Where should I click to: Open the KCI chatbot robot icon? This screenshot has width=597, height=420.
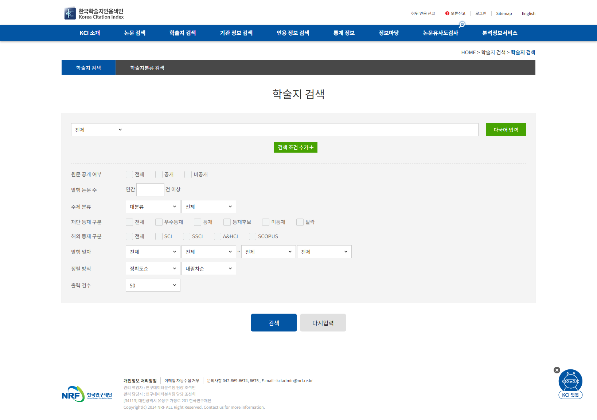570,381
